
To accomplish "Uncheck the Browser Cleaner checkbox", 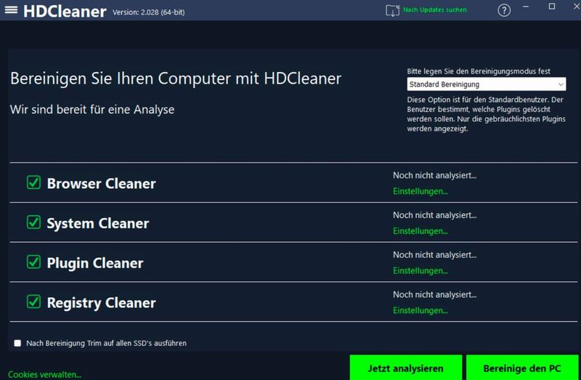I will (33, 182).
